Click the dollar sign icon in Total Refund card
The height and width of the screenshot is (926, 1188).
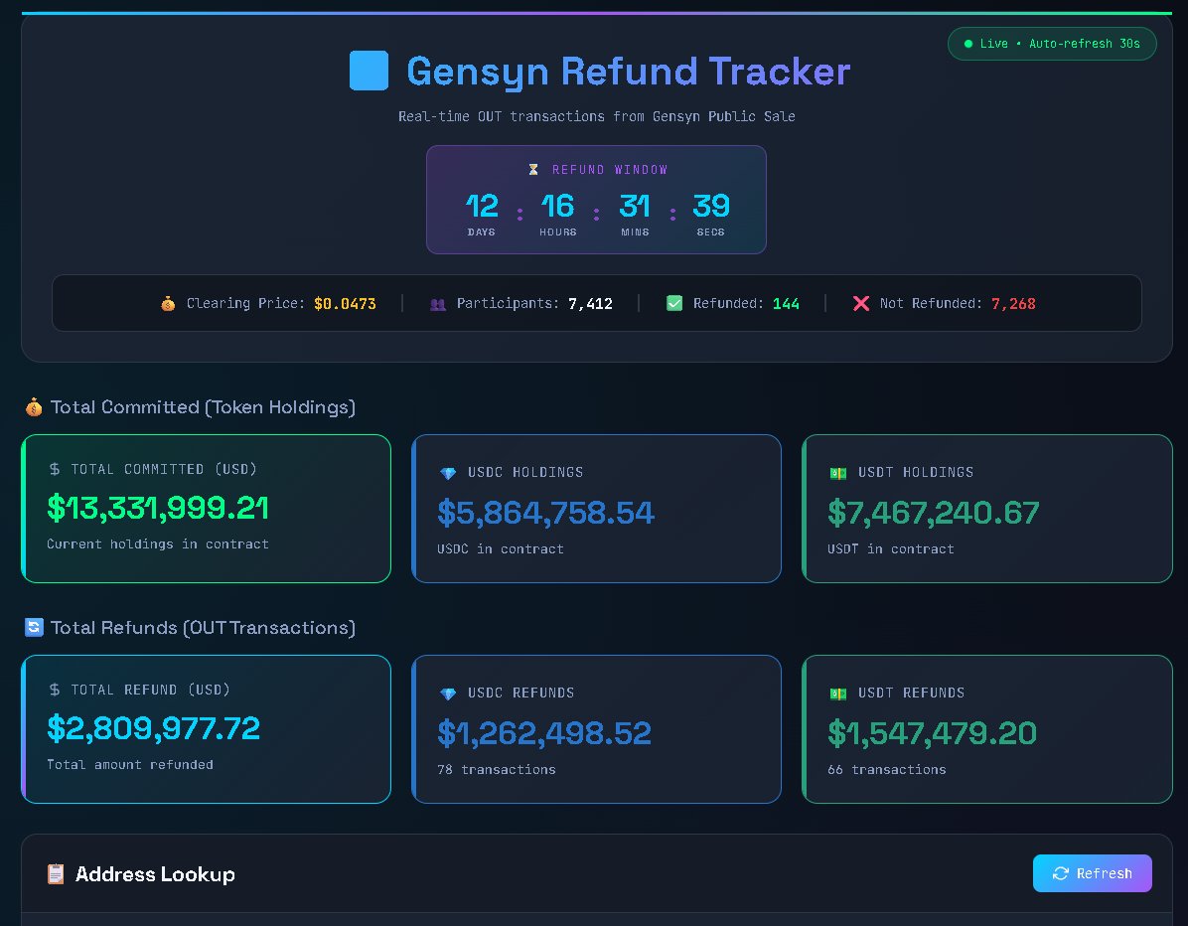click(x=55, y=690)
